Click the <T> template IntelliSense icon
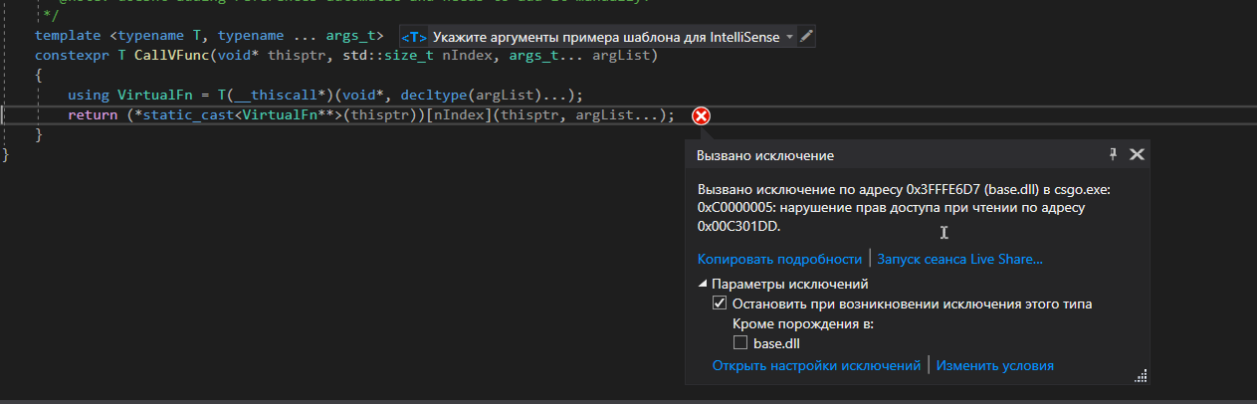 [414, 36]
